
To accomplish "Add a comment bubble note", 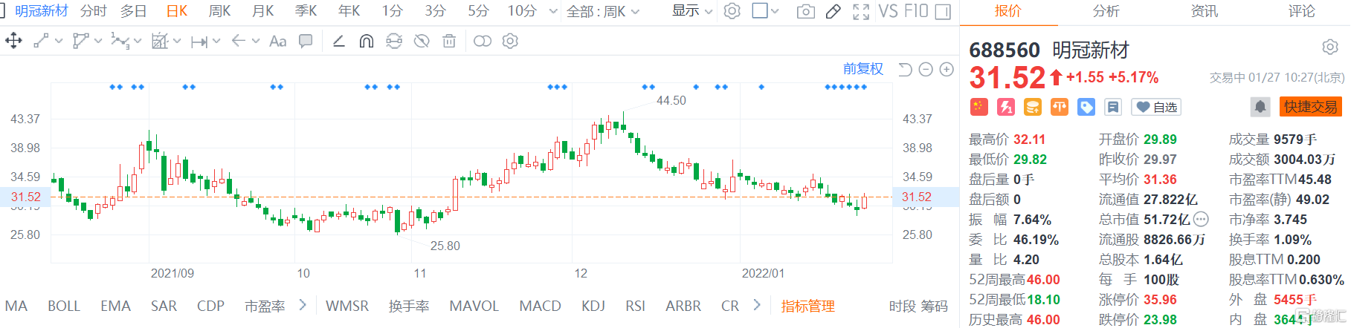I will click(x=306, y=41).
